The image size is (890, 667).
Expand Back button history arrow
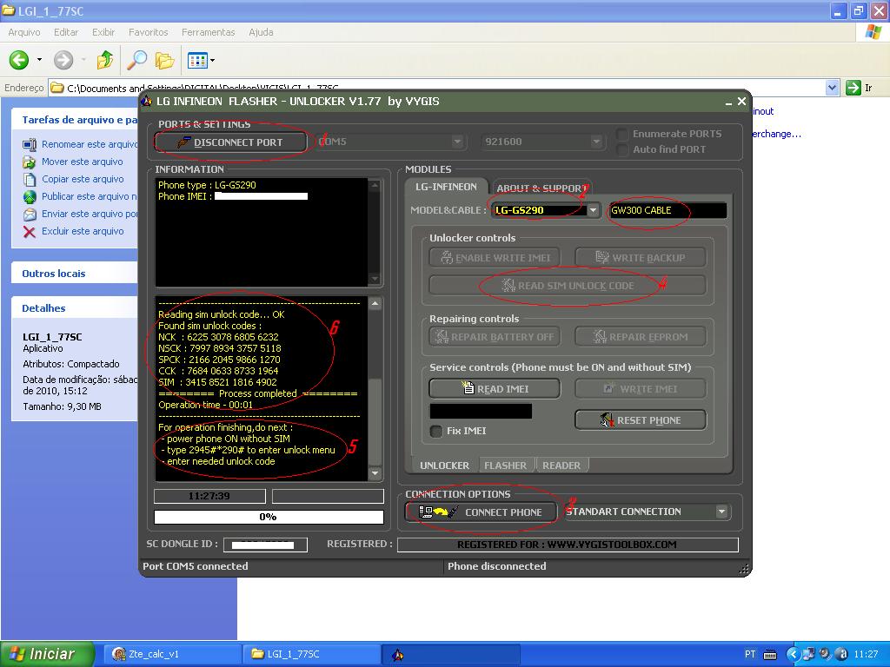[x=39, y=60]
